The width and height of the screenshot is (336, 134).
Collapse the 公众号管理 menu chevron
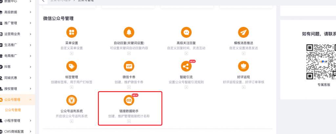[31, 100]
